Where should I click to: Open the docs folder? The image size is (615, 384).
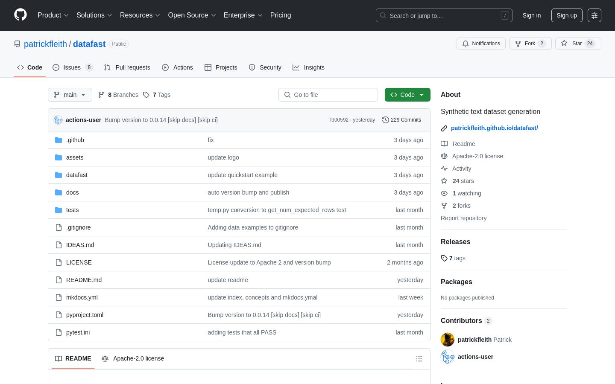pos(73,192)
